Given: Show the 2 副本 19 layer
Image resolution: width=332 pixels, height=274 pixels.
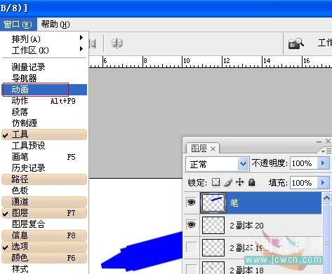Looking at the screenshot, I should (192, 247).
